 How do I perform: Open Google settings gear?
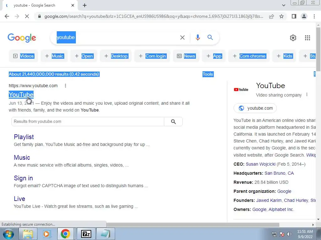(293, 38)
